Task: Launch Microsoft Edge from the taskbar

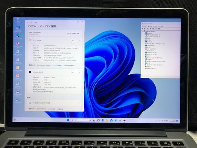Action: 103,120
